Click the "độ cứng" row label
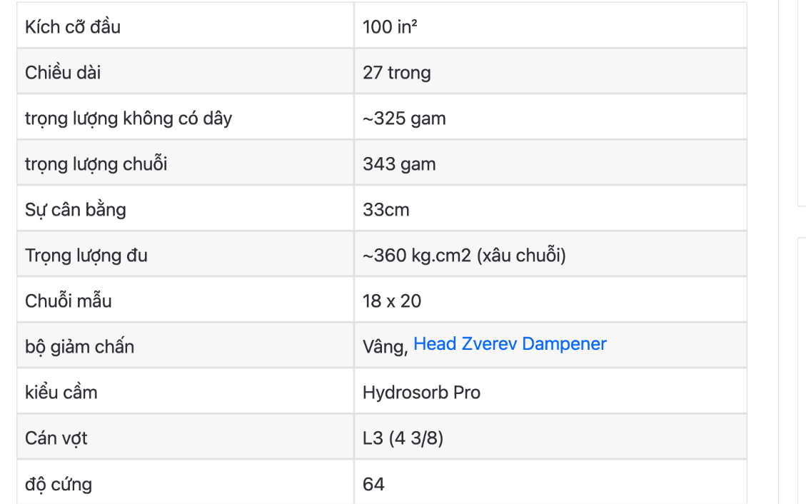This screenshot has height=504, width=806. (59, 484)
